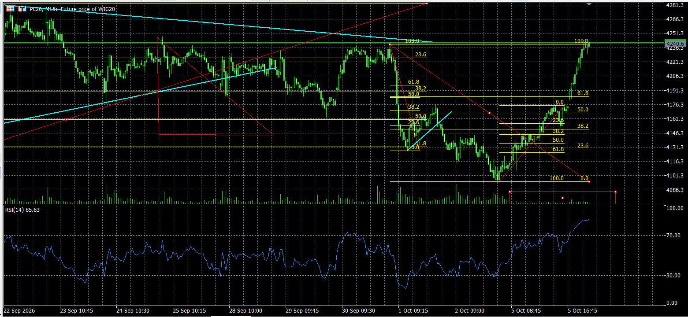The image size is (688, 317).
Task: Click the 4161.3 price scale label
Action: pyautogui.click(x=676, y=119)
